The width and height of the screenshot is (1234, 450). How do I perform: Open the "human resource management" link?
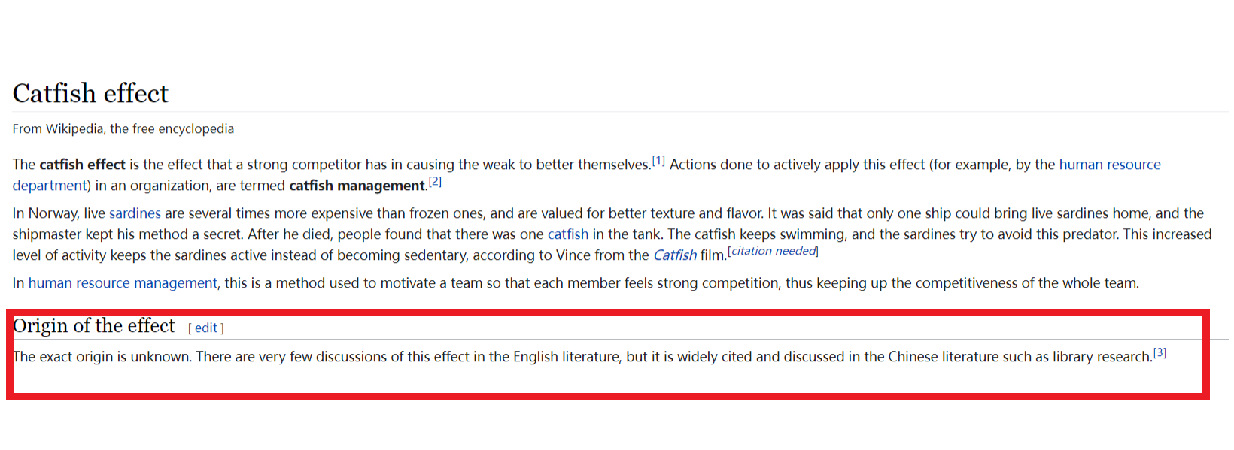click(123, 283)
